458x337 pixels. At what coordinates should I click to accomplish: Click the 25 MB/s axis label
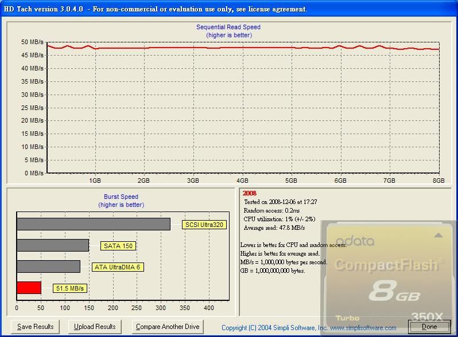[32, 108]
